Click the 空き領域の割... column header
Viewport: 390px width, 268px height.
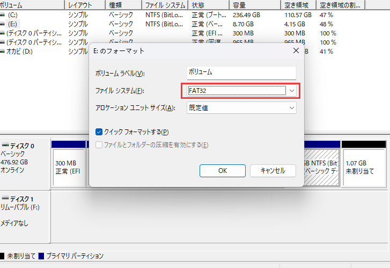[x=341, y=5]
